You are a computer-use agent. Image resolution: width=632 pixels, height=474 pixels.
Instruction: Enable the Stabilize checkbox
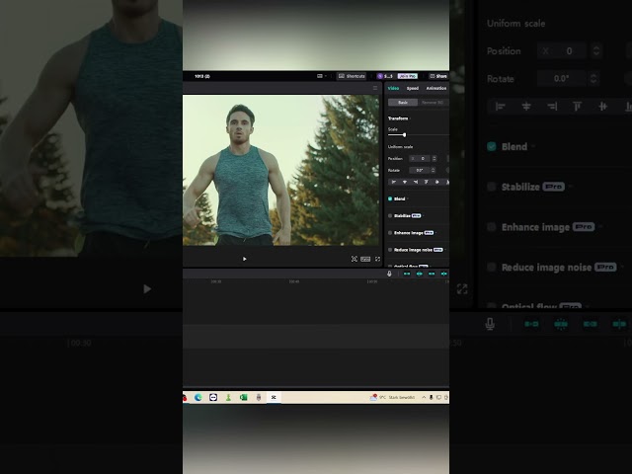[390, 215]
